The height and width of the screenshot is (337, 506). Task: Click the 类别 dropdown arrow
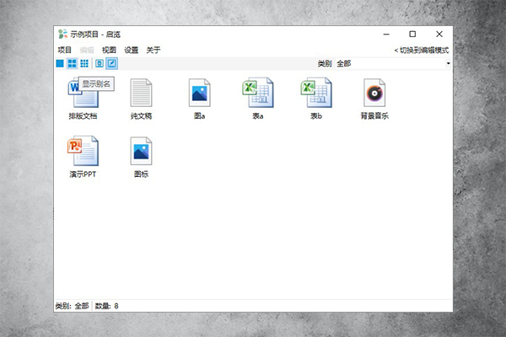(x=448, y=63)
